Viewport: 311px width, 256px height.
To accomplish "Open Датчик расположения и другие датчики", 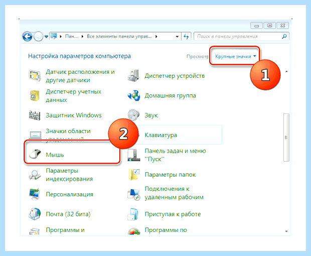I will 80,76.
